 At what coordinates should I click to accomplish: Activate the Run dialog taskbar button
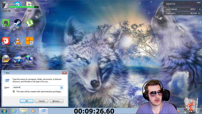pyautogui.click(x=44, y=111)
